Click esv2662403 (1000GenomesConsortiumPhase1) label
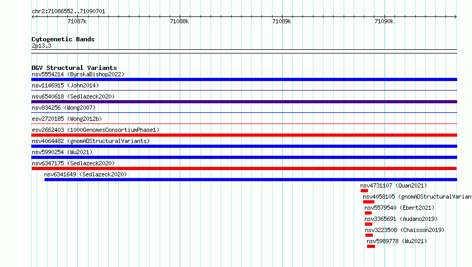 coord(95,130)
